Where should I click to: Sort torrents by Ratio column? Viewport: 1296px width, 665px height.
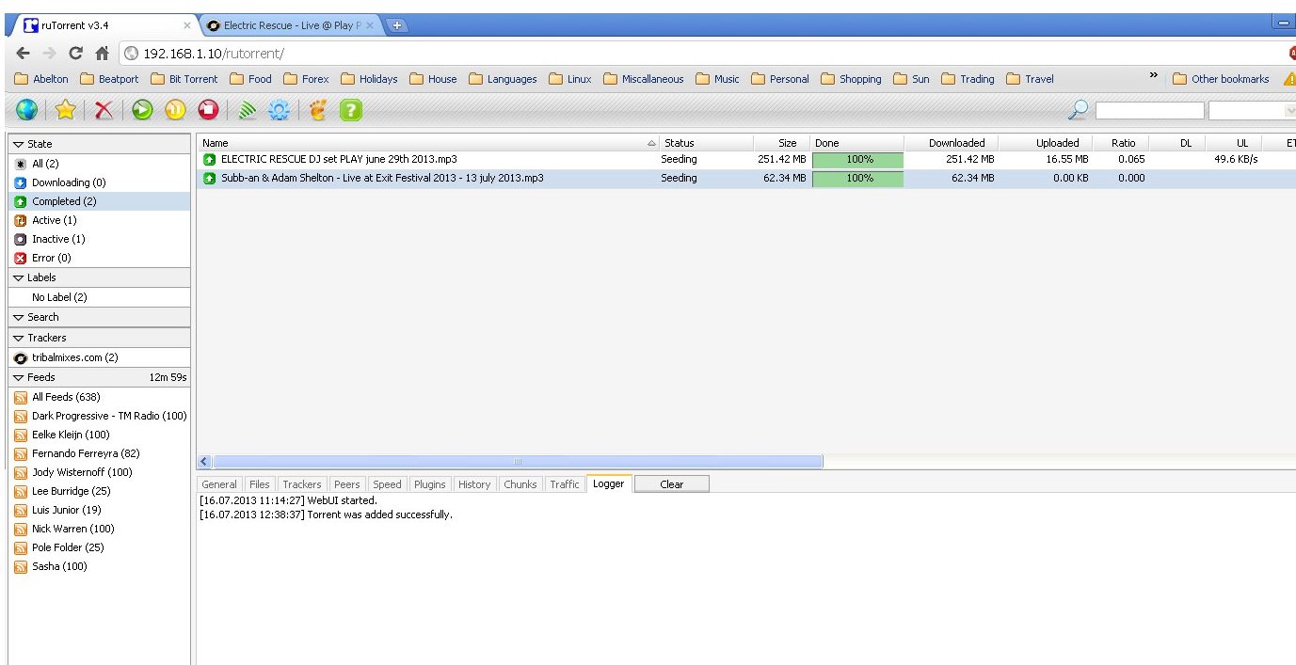click(x=1123, y=143)
